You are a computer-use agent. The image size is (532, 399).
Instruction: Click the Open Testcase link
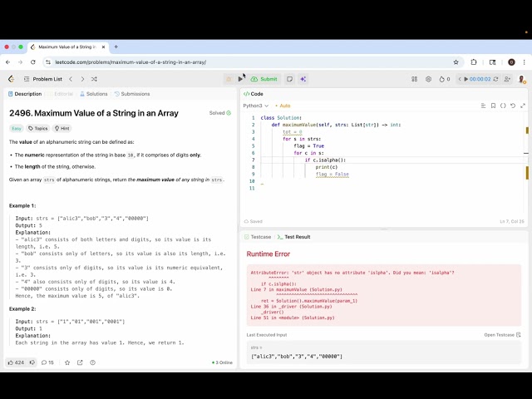point(500,334)
